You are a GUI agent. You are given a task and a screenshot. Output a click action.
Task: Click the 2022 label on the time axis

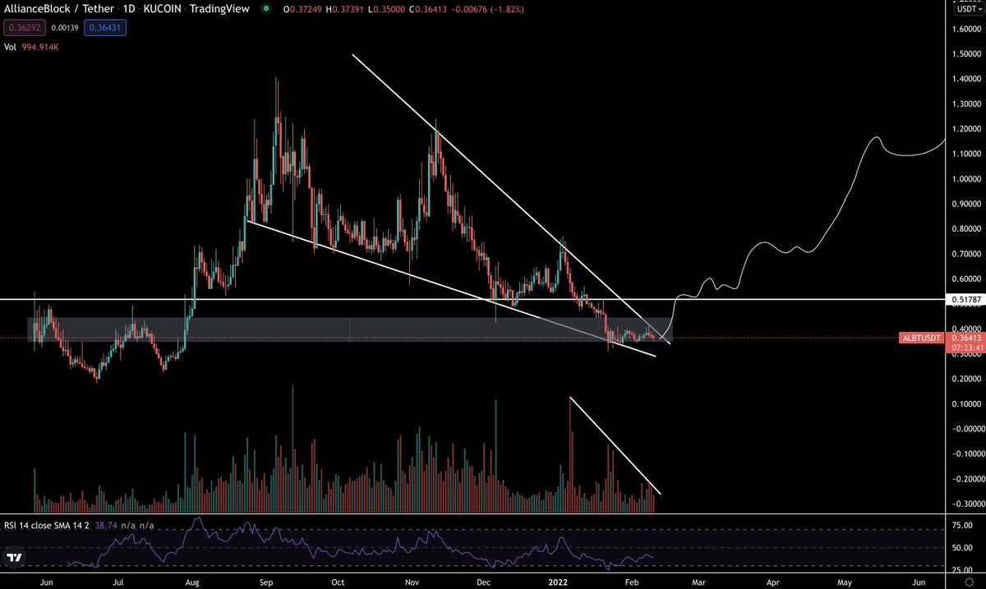559,582
